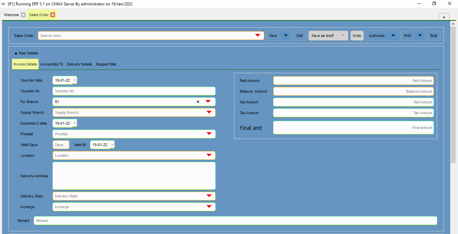Open the Authorise dropdown arrow
Image resolution: width=458 pixels, height=234 pixels.
point(393,36)
